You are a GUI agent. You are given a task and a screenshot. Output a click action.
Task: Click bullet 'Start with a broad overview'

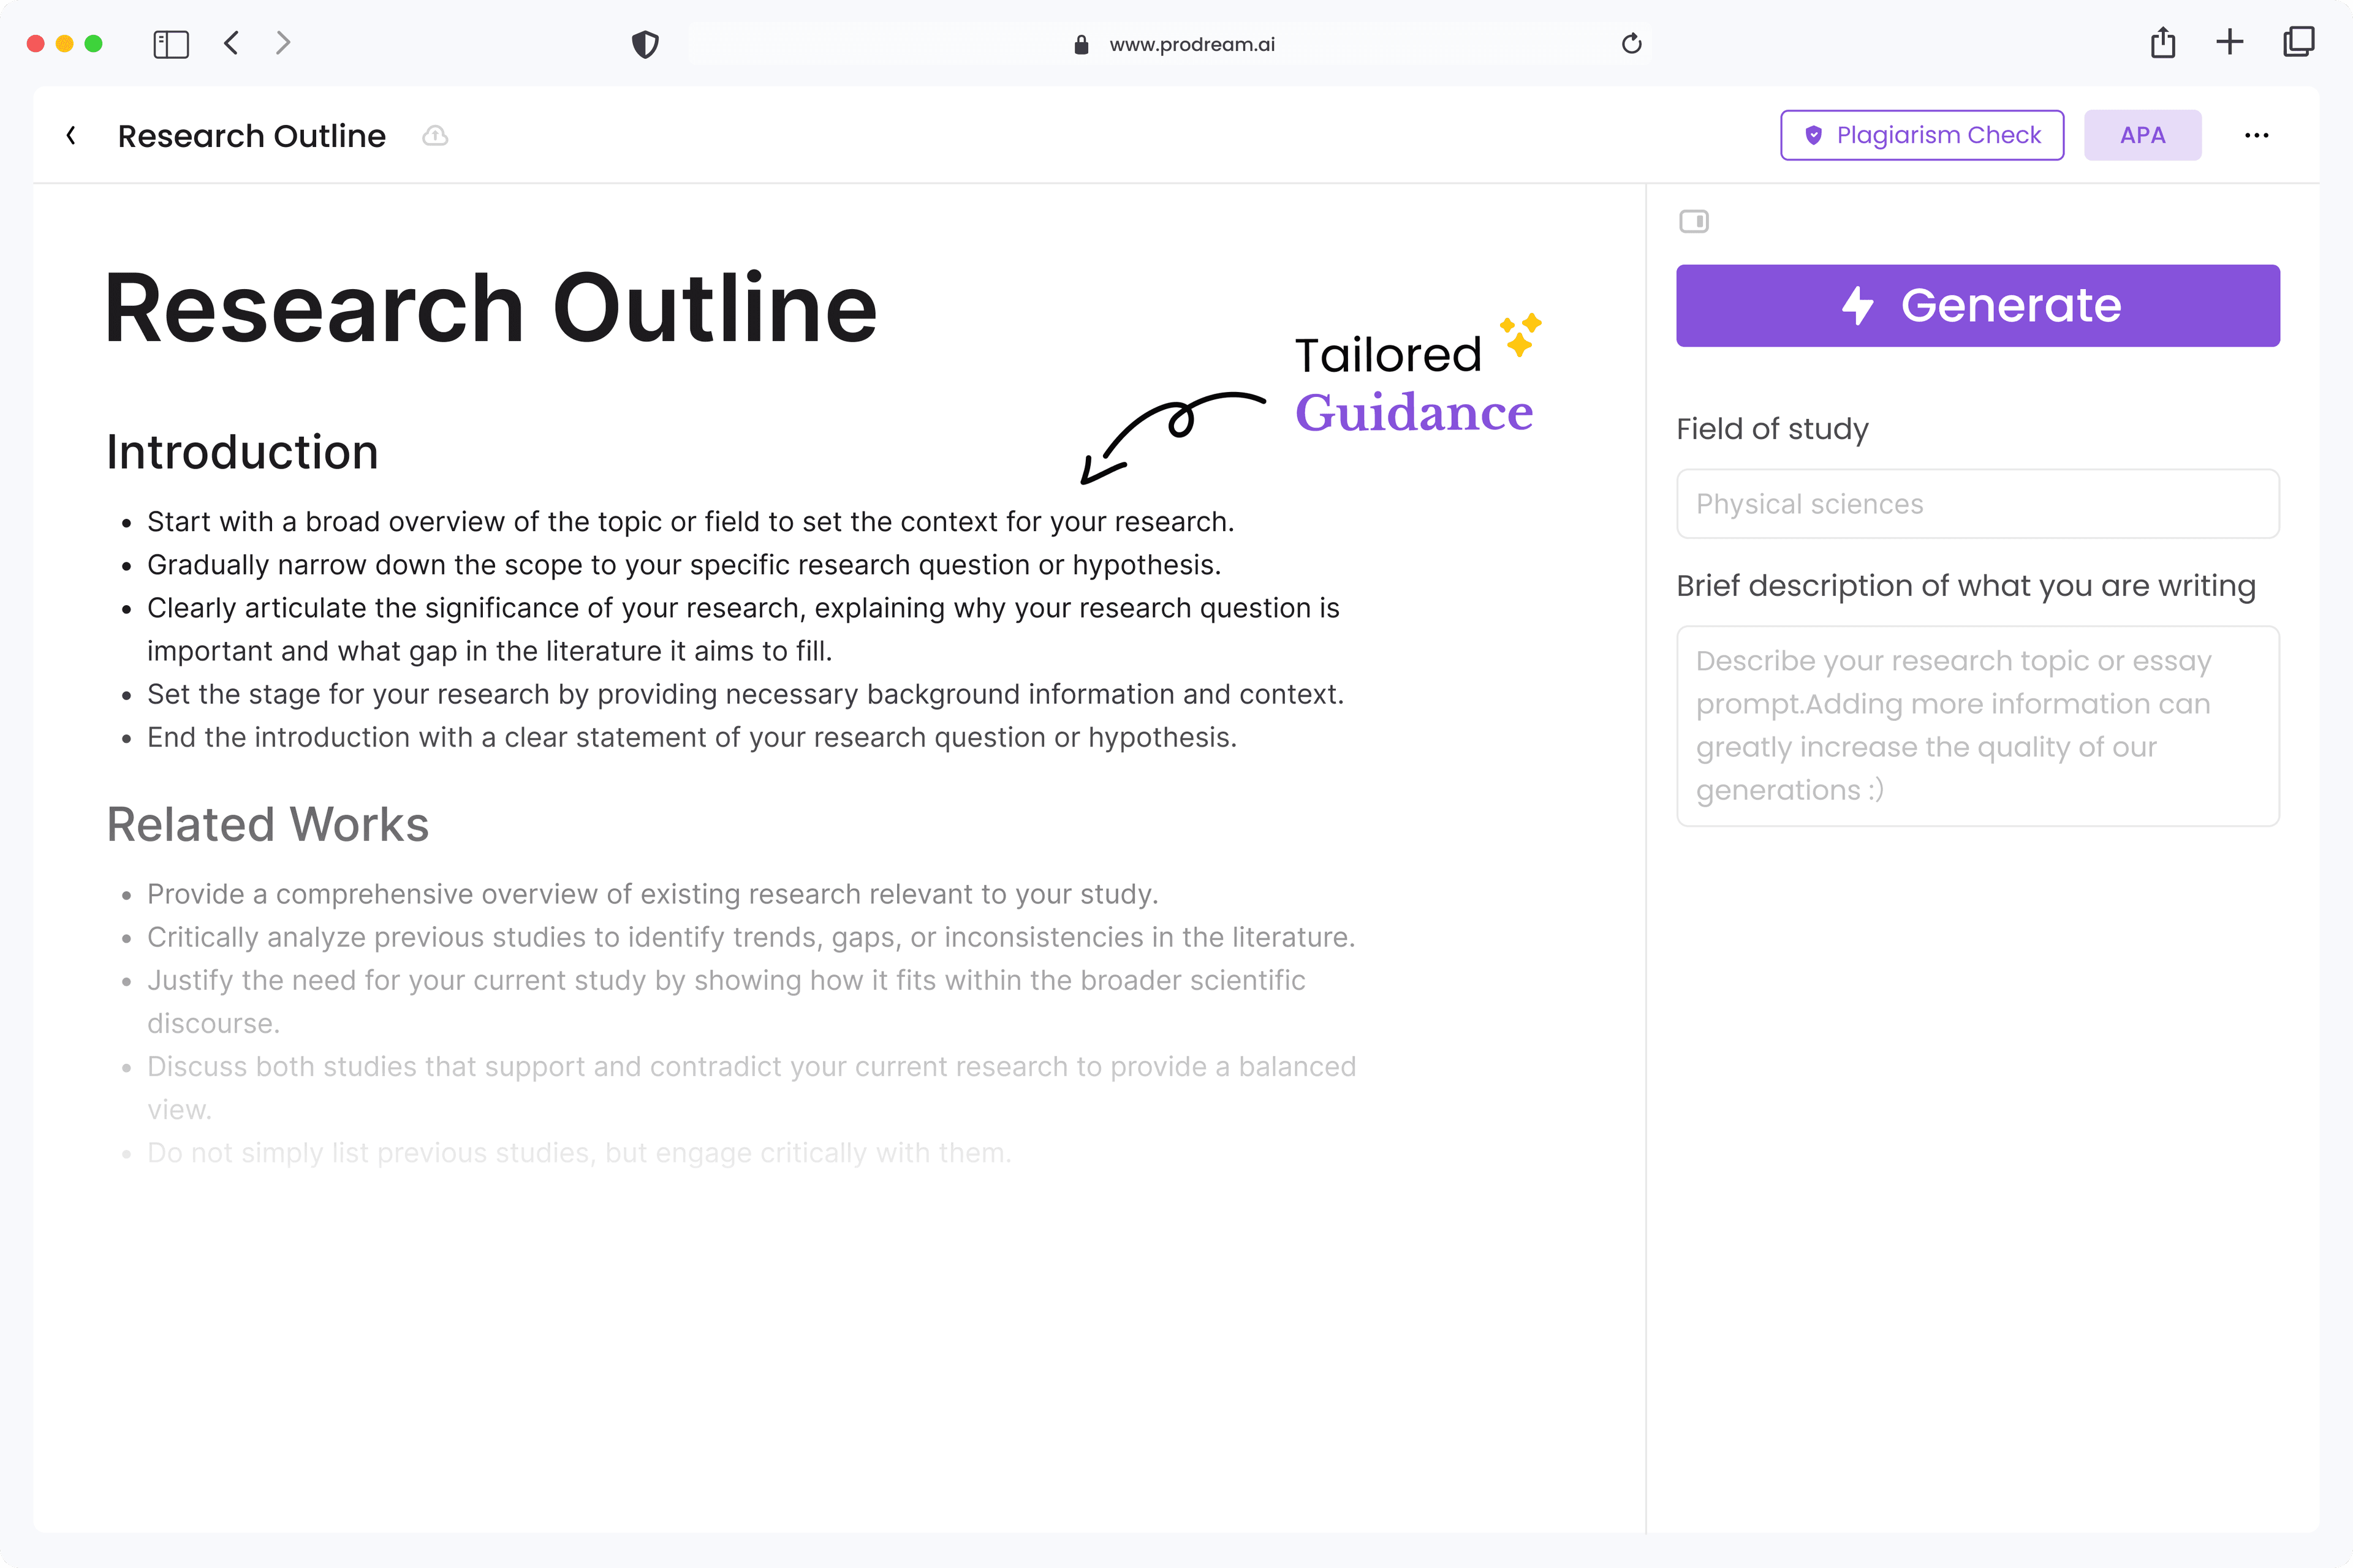coord(691,522)
